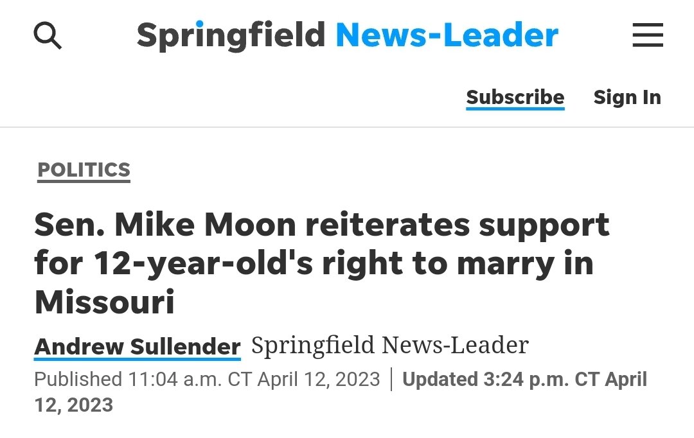
Task: Click the blue "News-Leader" logo text
Action: (x=447, y=35)
